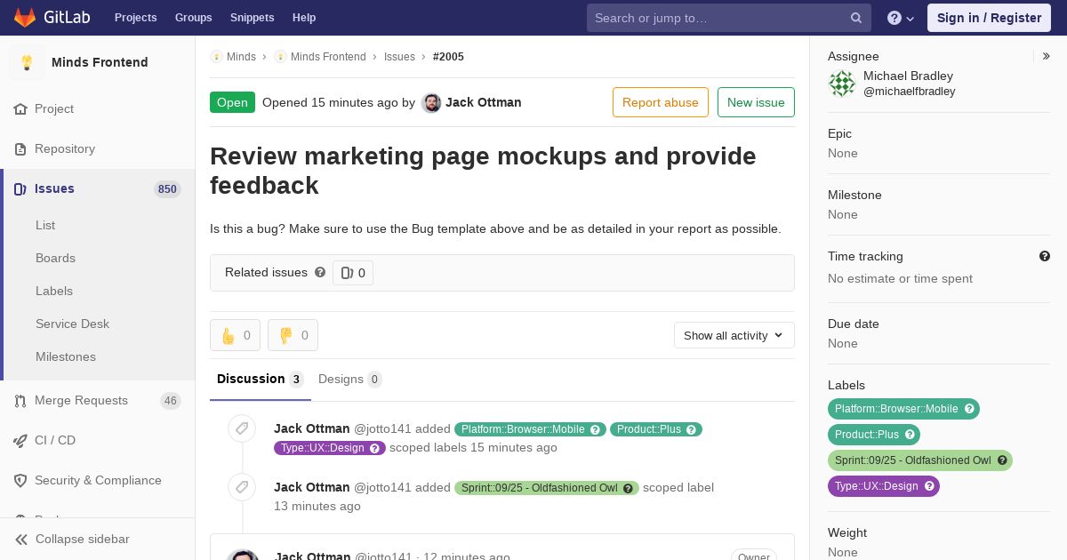Click help icon on sidebar Type::UX::Design label
Image resolution: width=1067 pixels, height=560 pixels.
point(929,486)
